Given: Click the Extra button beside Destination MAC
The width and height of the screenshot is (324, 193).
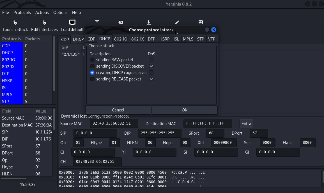Looking at the screenshot, I should click(x=246, y=123).
